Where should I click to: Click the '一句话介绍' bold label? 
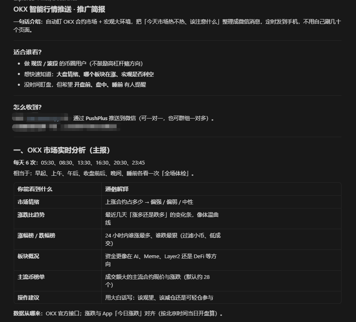coord(28,22)
